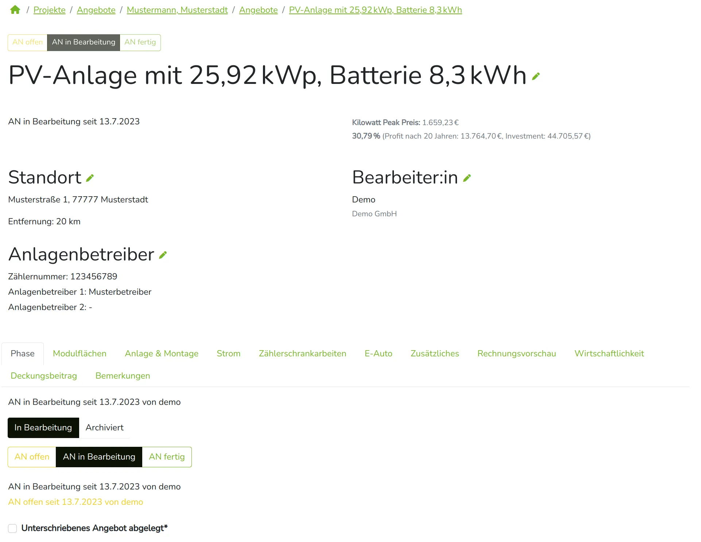Switch to the Modulflächen tab
The height and width of the screenshot is (542, 701).
tap(80, 353)
